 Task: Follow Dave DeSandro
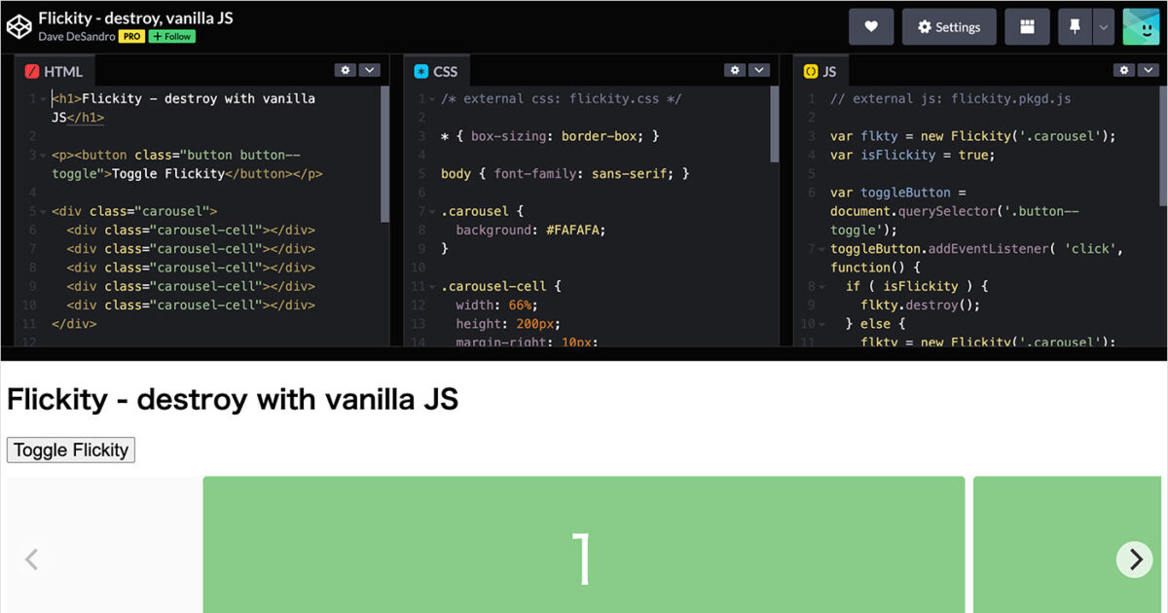(x=171, y=35)
